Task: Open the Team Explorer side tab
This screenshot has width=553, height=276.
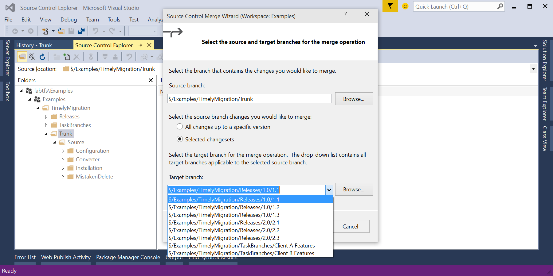Action: click(x=544, y=104)
